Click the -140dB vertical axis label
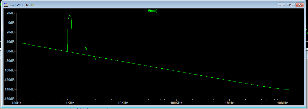Viewport: 308px width, 109px height. click(x=9, y=89)
